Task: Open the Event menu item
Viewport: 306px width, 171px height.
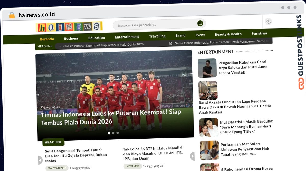Action: (200, 35)
